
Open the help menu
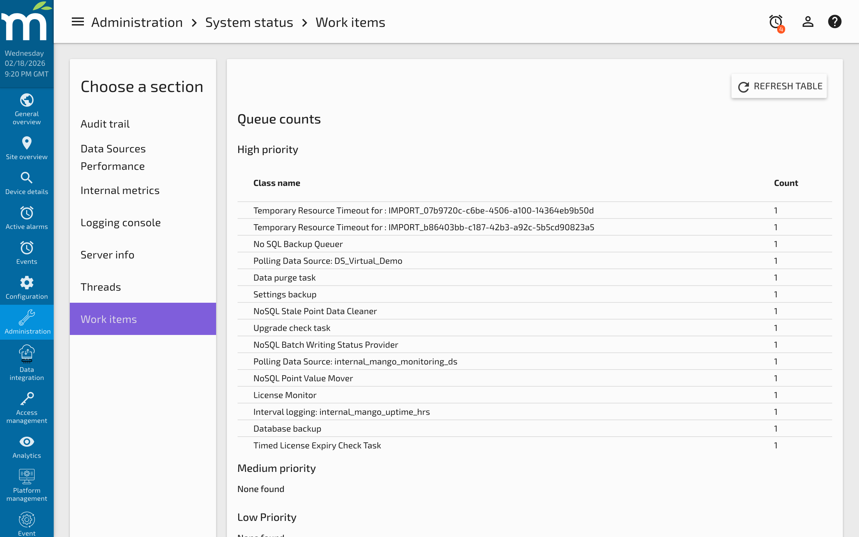click(835, 22)
